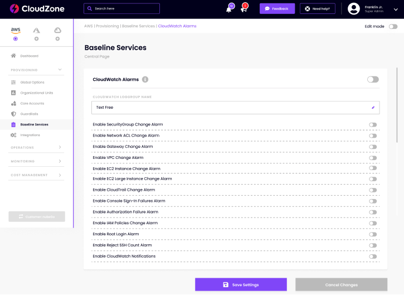The height and width of the screenshot is (295, 404).
Task: Enable Root Login Alarm toggle
Action: pos(373,235)
